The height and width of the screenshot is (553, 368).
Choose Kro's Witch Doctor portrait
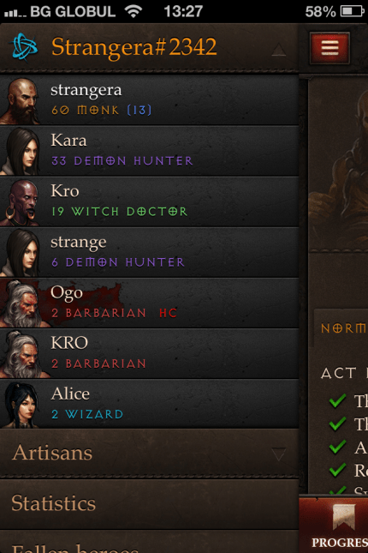click(x=20, y=202)
